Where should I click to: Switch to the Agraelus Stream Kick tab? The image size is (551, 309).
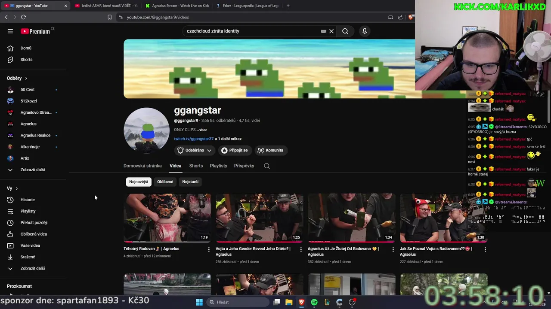[177, 6]
